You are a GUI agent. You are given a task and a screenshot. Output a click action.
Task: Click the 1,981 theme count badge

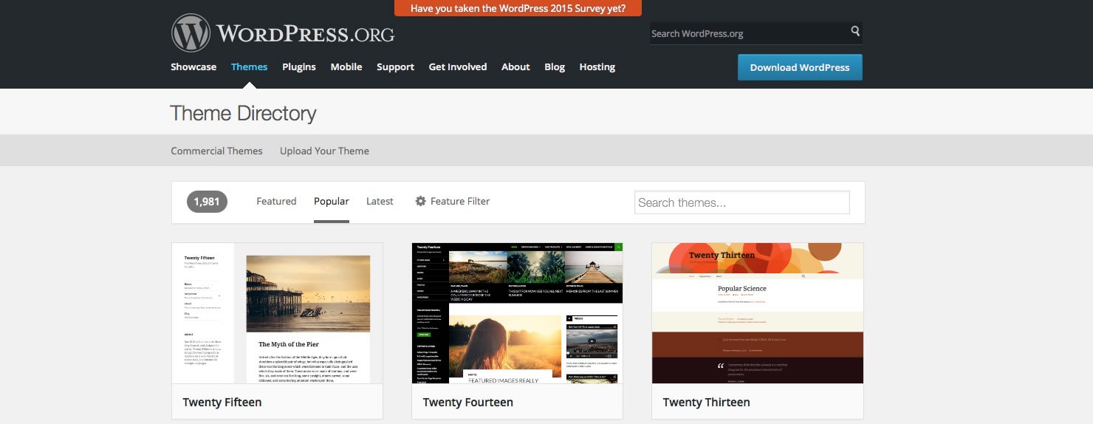(x=207, y=202)
